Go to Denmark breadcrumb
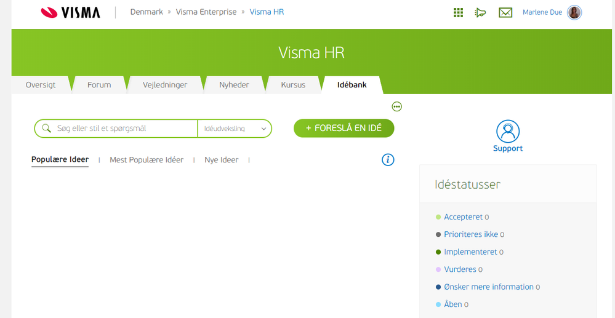The image size is (615, 318). pos(147,12)
